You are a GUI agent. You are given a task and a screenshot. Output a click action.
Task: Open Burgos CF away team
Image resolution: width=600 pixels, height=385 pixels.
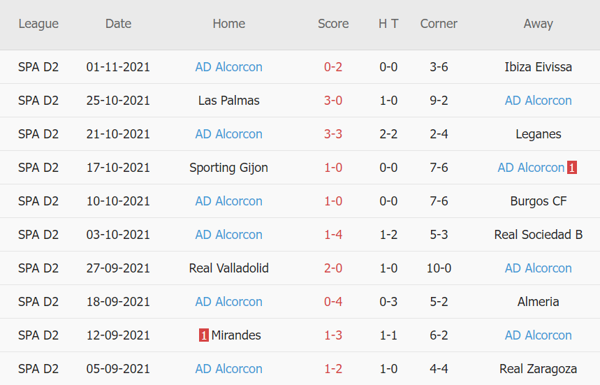click(538, 201)
